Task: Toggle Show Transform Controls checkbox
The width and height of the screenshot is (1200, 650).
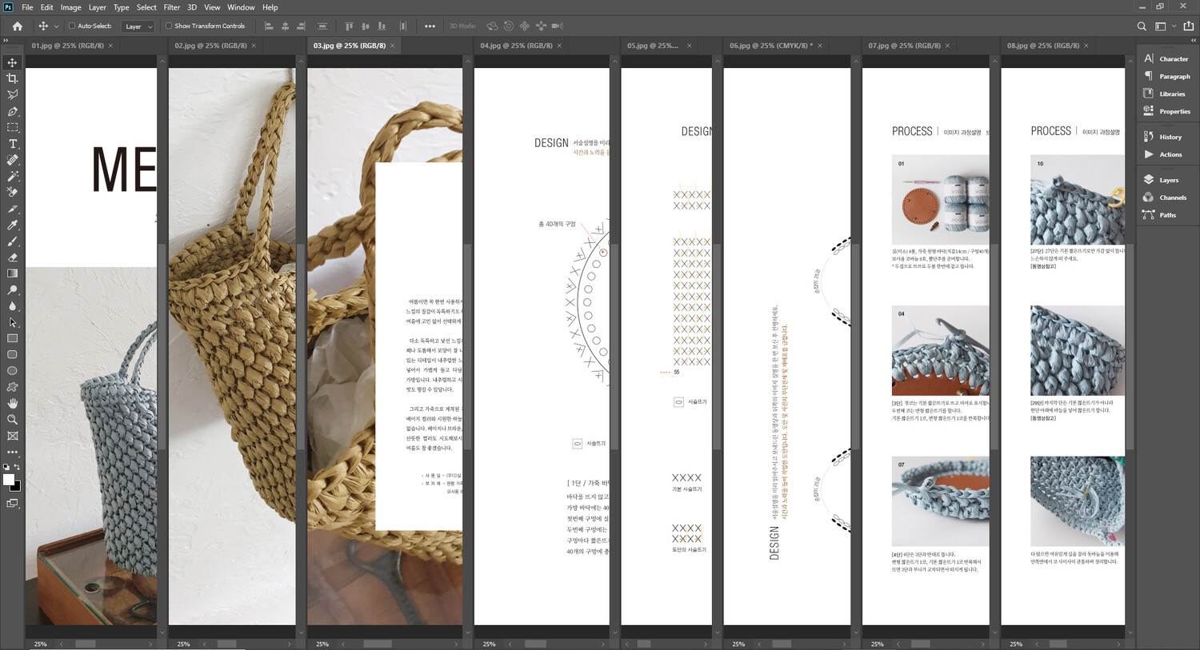Action: click(x=169, y=26)
